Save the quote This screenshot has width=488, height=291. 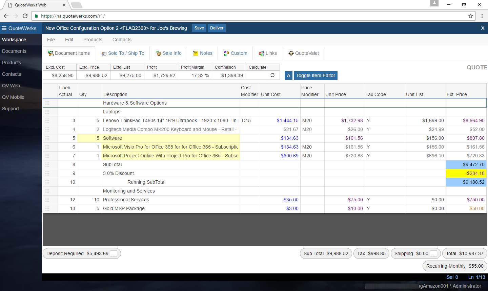tap(199, 28)
